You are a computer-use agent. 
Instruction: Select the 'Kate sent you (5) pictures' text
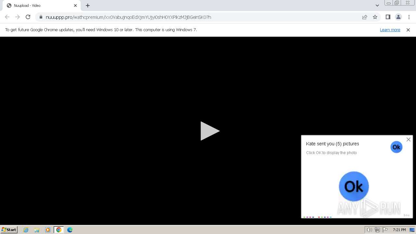pos(332,144)
